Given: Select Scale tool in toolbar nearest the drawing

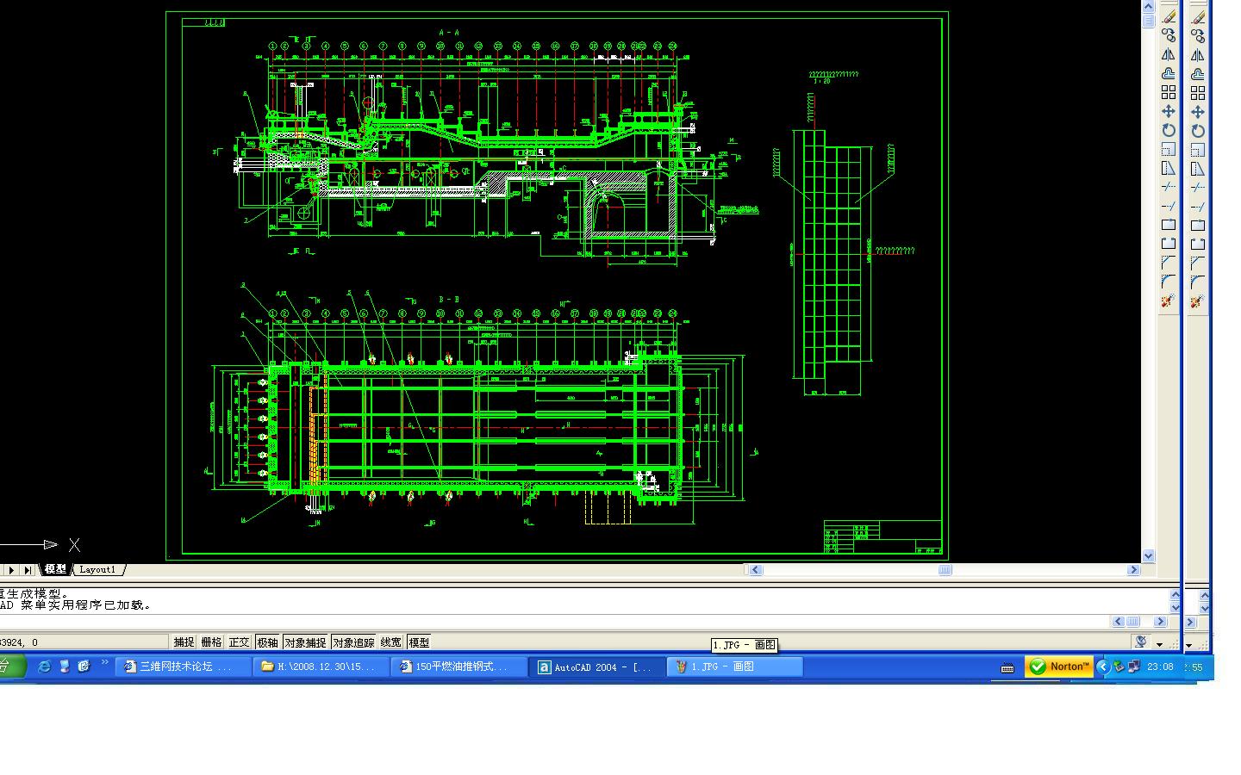Looking at the screenshot, I should tap(1169, 149).
